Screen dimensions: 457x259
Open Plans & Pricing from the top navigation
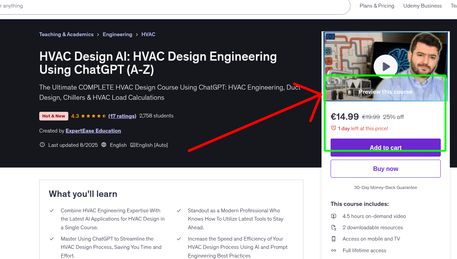click(x=377, y=6)
